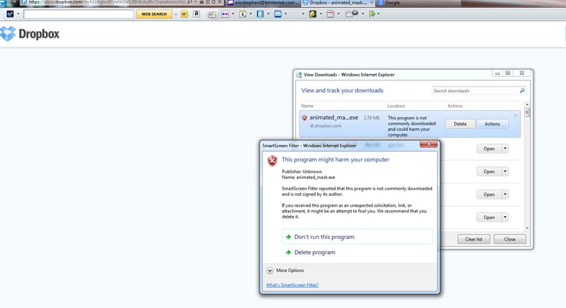The width and height of the screenshot is (566, 308).
Task: Click Clear list in View Downloads
Action: coord(474,239)
